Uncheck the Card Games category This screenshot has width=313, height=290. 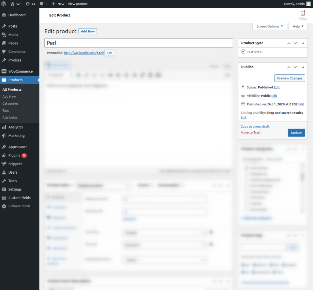coord(247,168)
